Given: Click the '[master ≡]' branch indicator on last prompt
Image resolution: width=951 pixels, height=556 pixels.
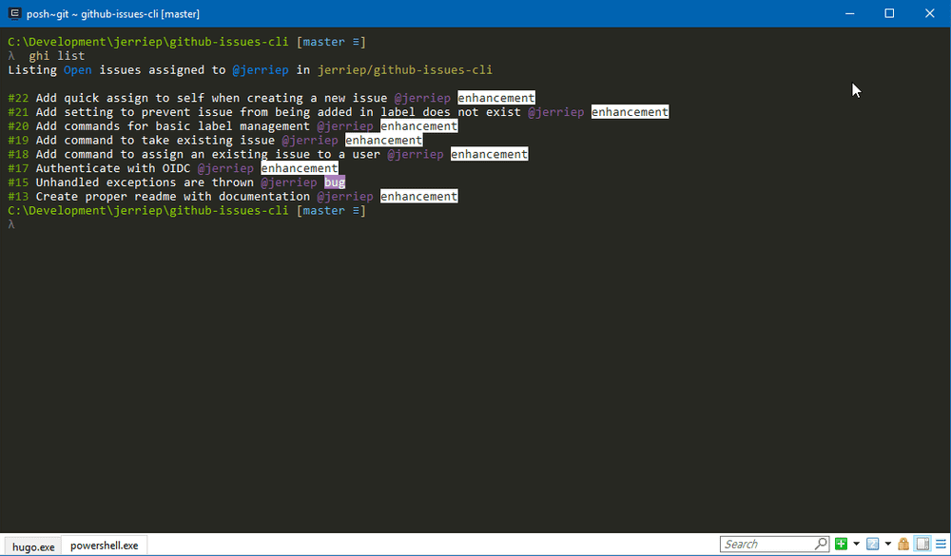Looking at the screenshot, I should click(331, 210).
